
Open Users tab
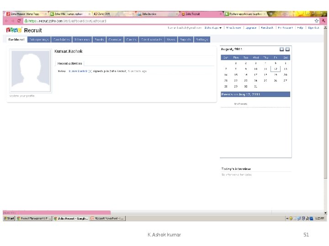tap(171, 39)
